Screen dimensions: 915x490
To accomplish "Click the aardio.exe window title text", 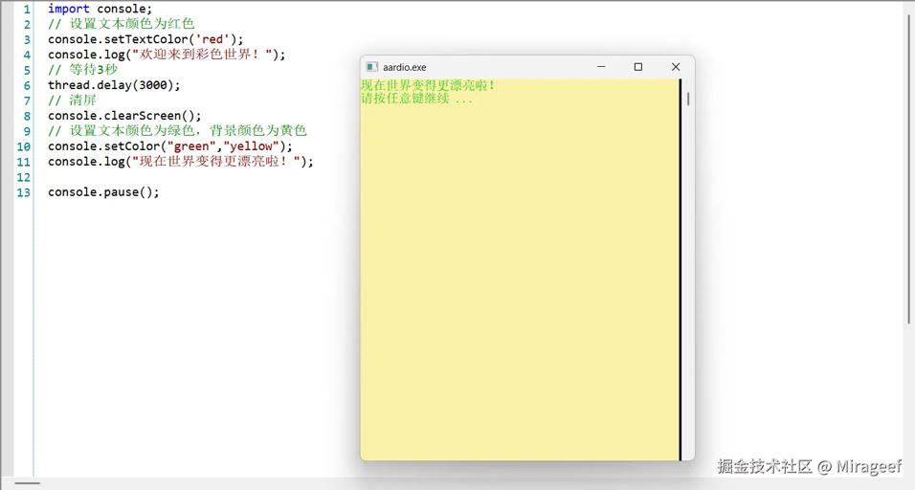I will (x=405, y=68).
